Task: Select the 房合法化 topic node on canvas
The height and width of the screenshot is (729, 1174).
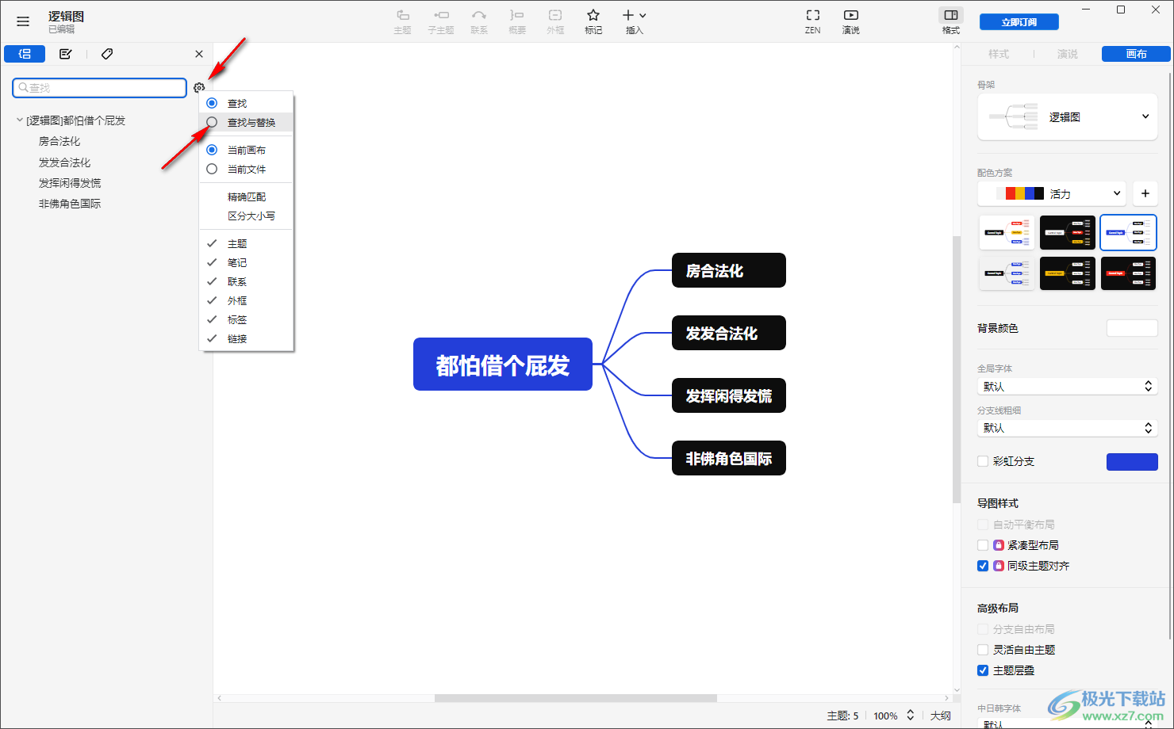Action: pos(729,270)
